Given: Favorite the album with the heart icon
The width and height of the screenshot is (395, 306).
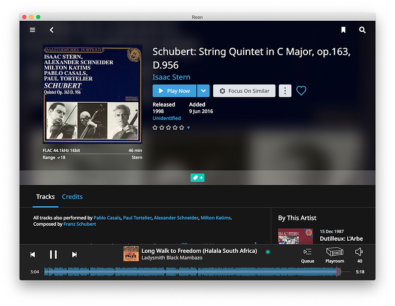Looking at the screenshot, I should point(301,91).
